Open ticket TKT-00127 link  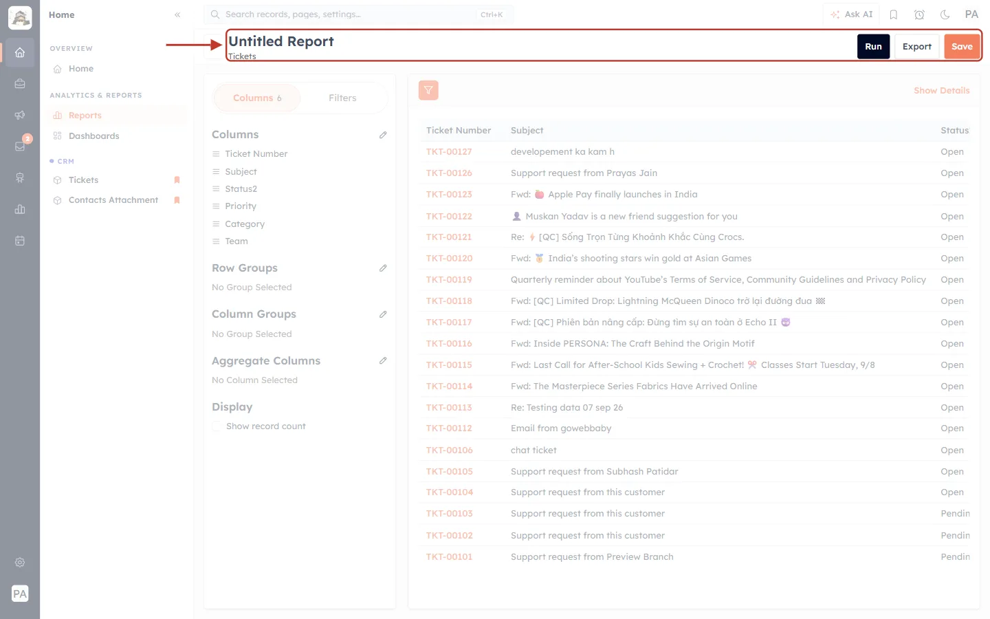[449, 152]
